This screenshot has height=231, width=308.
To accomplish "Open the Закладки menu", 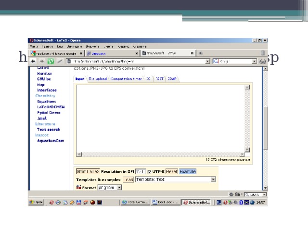I will point(75,47).
